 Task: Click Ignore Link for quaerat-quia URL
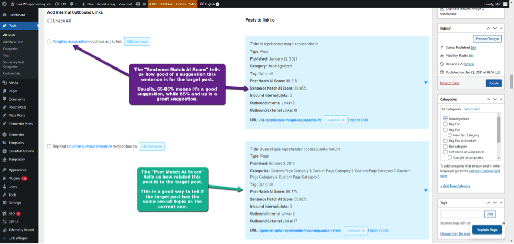(379, 231)
